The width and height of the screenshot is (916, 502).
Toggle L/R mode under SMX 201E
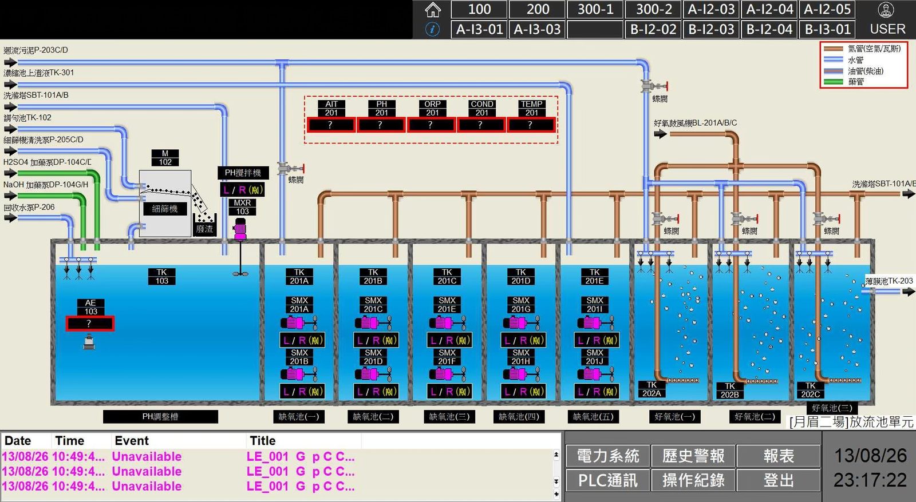449,340
